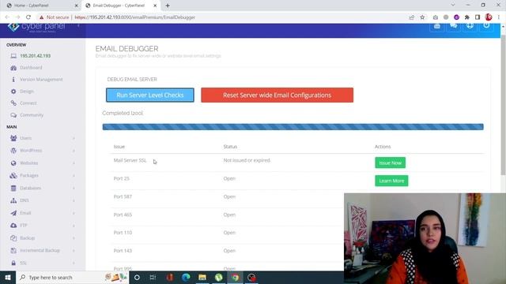The image size is (506, 284).
Task: Open Chrome from the Windows taskbar
Action: pos(236,277)
